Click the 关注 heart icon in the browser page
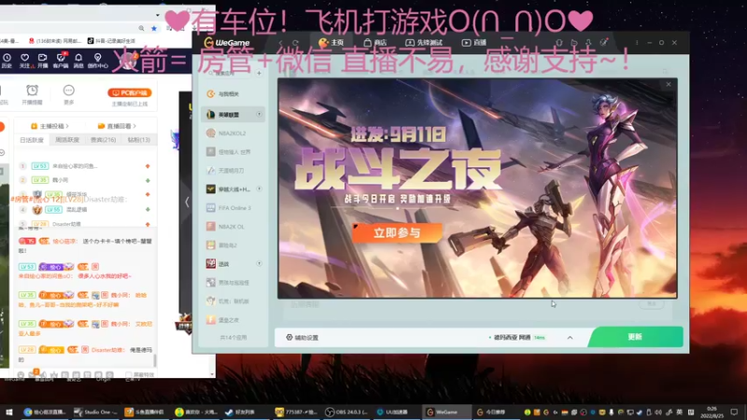 (x=25, y=61)
